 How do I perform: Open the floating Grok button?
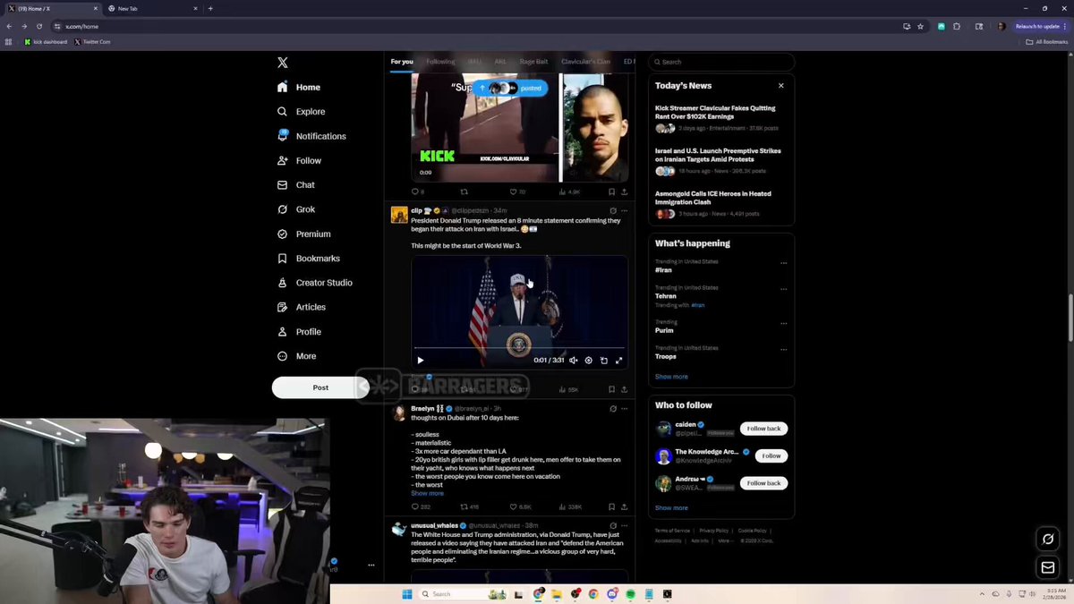[x=1047, y=539]
